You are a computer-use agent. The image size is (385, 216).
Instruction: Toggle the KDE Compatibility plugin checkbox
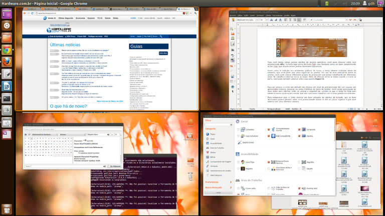pos(269,135)
